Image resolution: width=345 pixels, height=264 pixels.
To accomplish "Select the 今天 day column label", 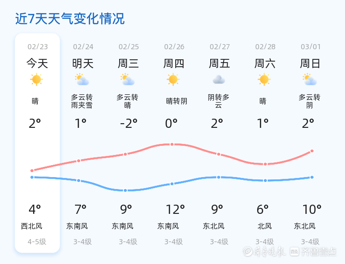I will (x=37, y=63).
